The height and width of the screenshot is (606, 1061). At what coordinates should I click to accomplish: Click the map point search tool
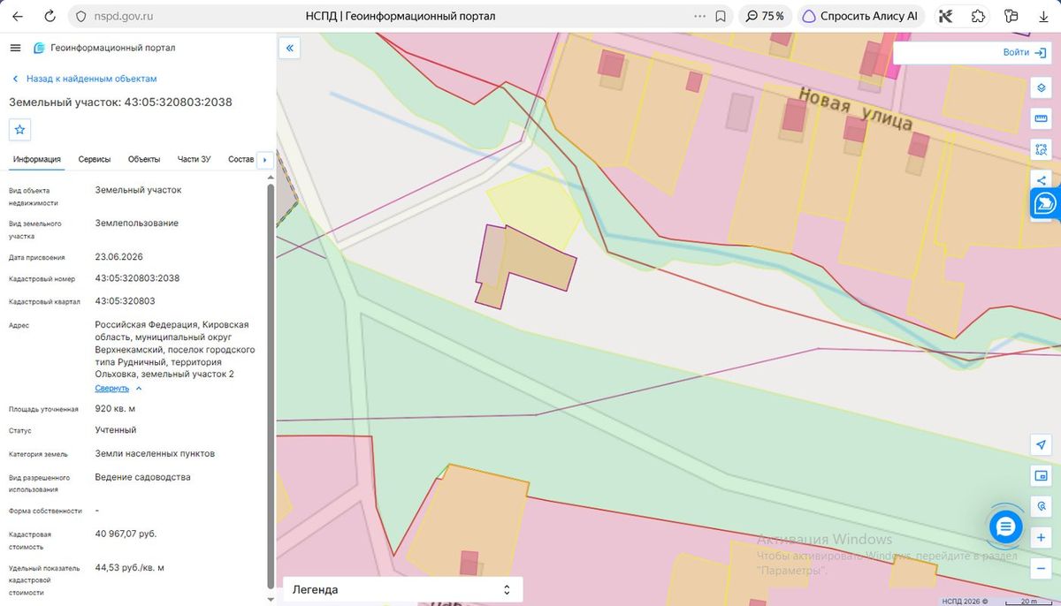coord(1041,507)
